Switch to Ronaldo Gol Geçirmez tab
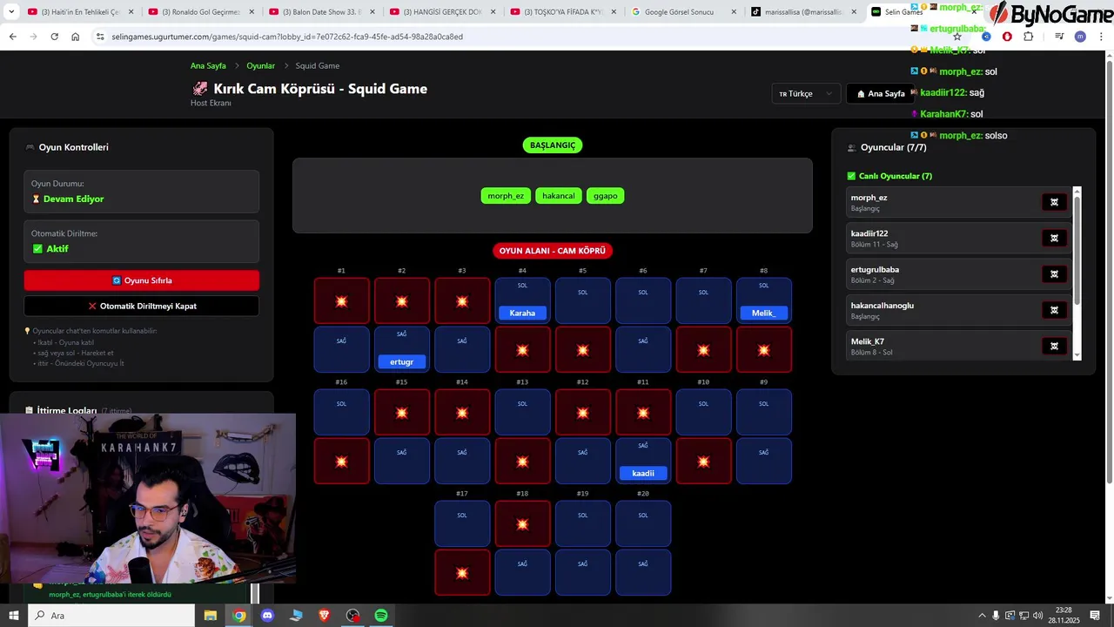The image size is (1114, 627). pyautogui.click(x=201, y=12)
